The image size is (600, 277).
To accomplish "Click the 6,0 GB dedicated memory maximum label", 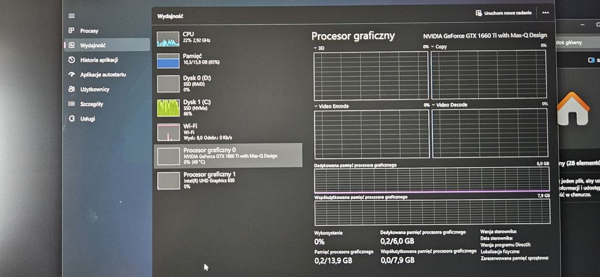I will coord(542,163).
